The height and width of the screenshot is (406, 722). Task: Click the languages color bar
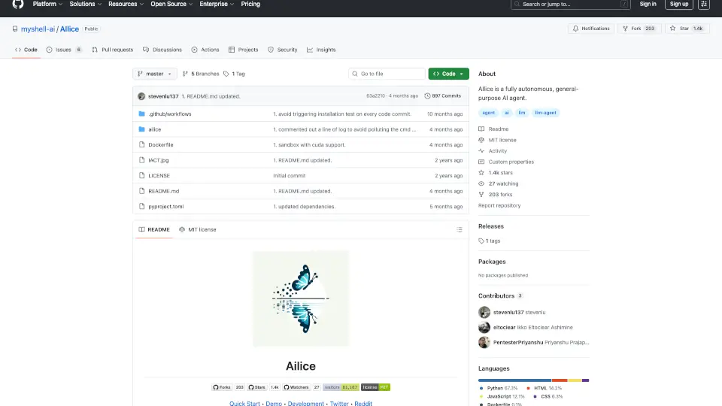[533, 380]
